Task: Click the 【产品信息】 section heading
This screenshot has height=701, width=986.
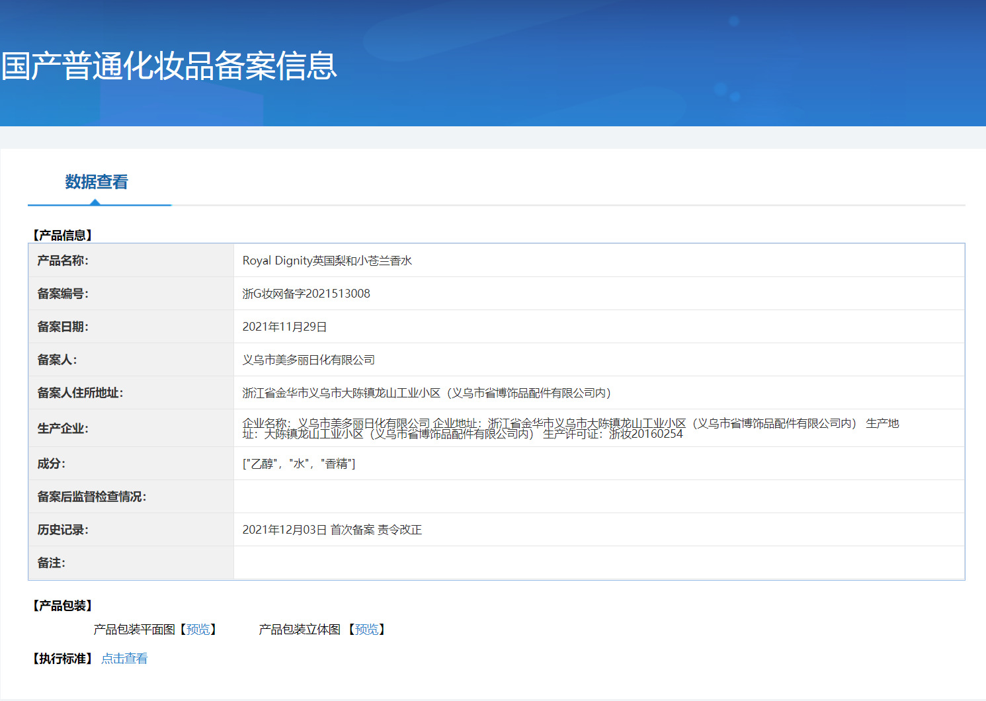Action: point(63,235)
